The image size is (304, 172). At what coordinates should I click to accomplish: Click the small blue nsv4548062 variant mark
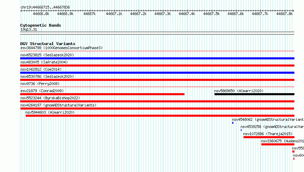233,123
